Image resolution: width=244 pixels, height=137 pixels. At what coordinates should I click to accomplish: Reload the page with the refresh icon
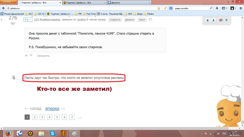pyautogui.click(x=165, y=8)
